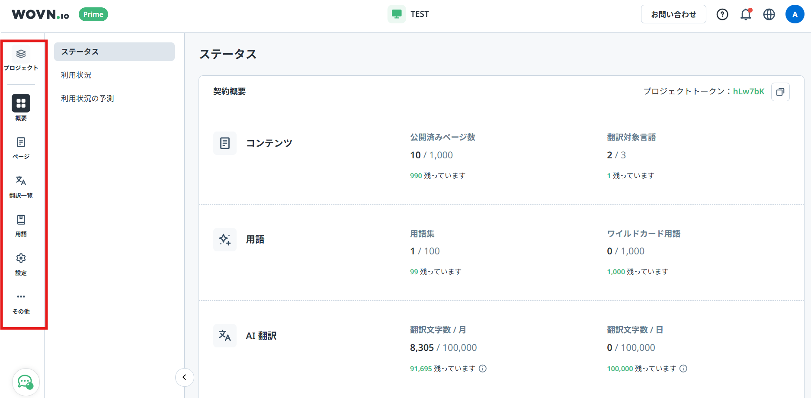811x398 pixels.
Task: Open the Pages (ページ) sidebar icon
Action: 21,142
